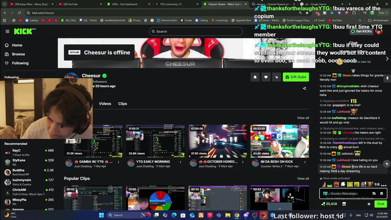Image resolution: width=391 pixels, height=220 pixels.
Task: Open recommended channel Buddha
Action: (29, 172)
